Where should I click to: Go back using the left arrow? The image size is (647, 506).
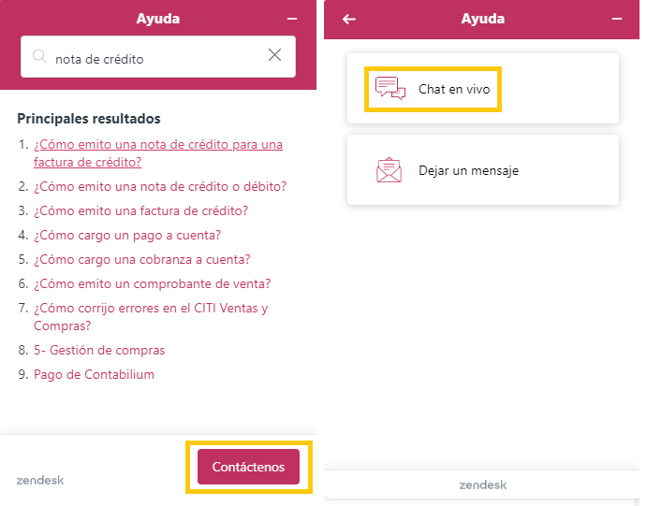click(349, 19)
